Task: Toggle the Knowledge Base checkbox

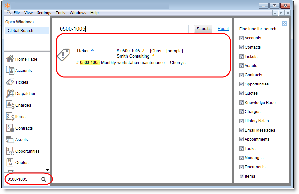Action: pos(242,103)
